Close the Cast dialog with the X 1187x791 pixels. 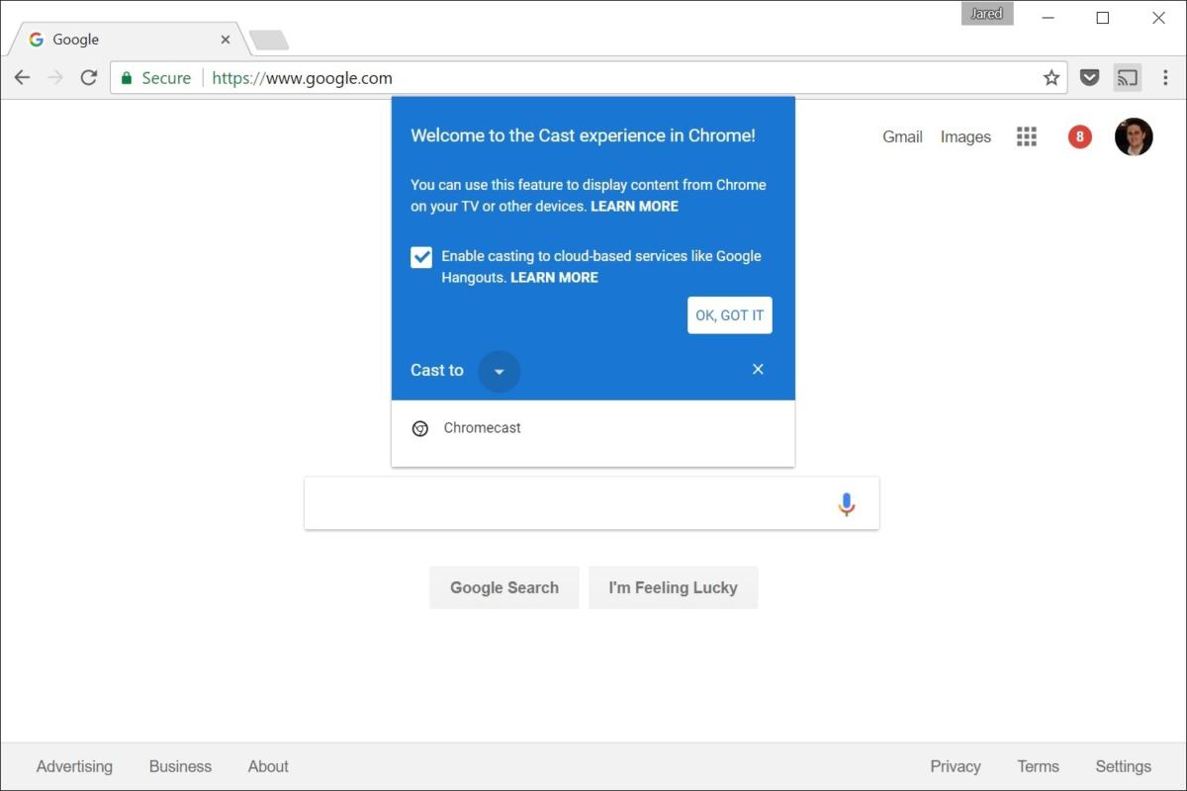tap(758, 369)
